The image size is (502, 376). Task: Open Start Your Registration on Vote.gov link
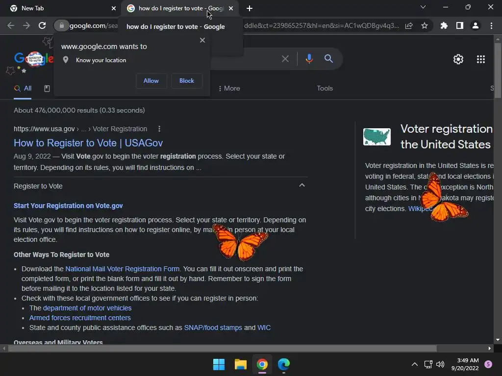click(x=68, y=206)
